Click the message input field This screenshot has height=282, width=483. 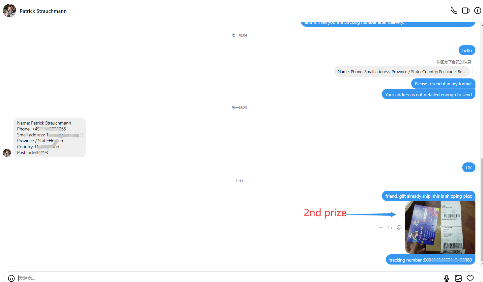click(227, 278)
